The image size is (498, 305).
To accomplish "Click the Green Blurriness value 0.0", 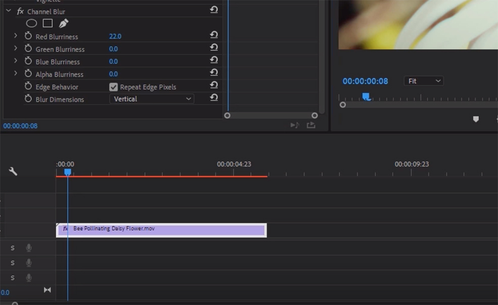I will click(113, 49).
